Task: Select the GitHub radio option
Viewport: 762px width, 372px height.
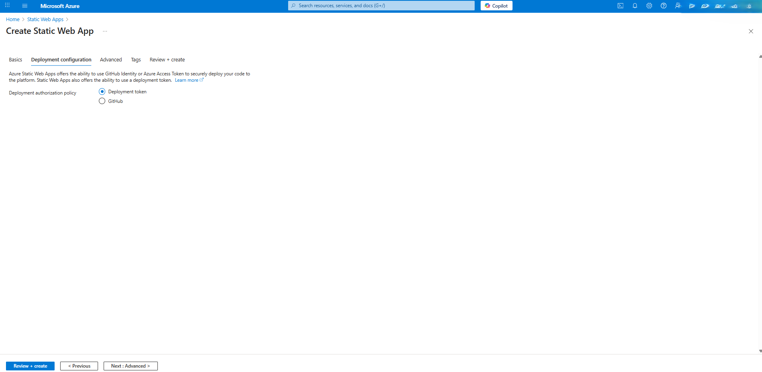Action: click(x=102, y=101)
